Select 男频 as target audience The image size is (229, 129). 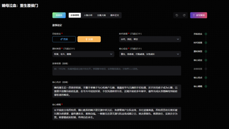coord(64,39)
